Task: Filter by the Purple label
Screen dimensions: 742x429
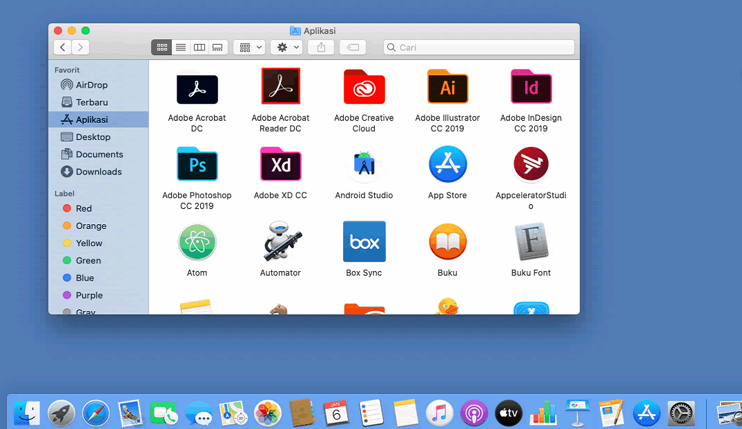Action: 99,295
